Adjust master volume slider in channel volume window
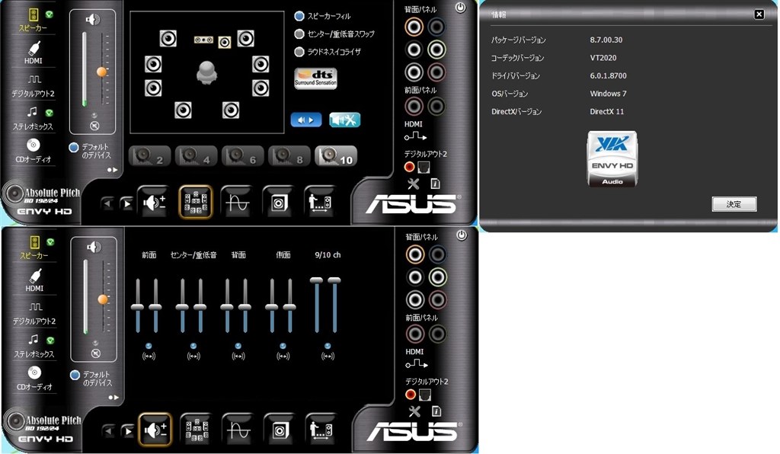 103,299
